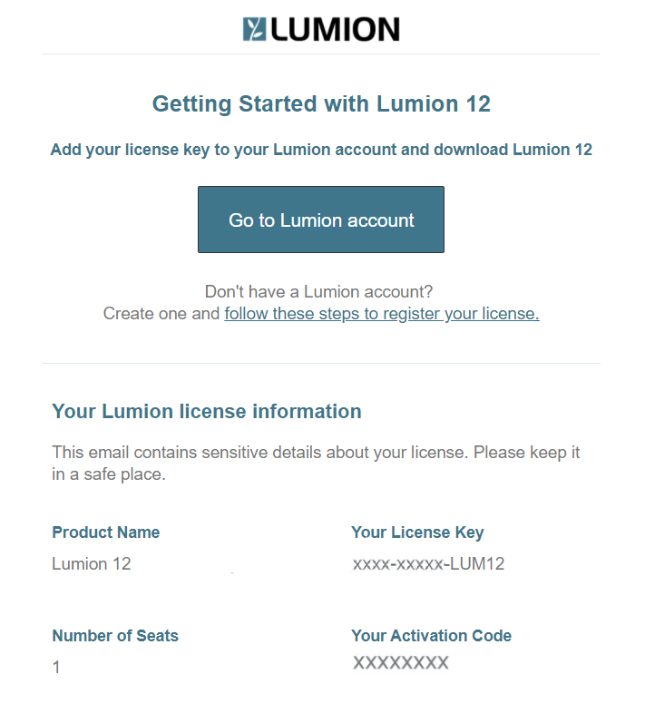
Task: Select the seat count value 1
Action: click(56, 668)
